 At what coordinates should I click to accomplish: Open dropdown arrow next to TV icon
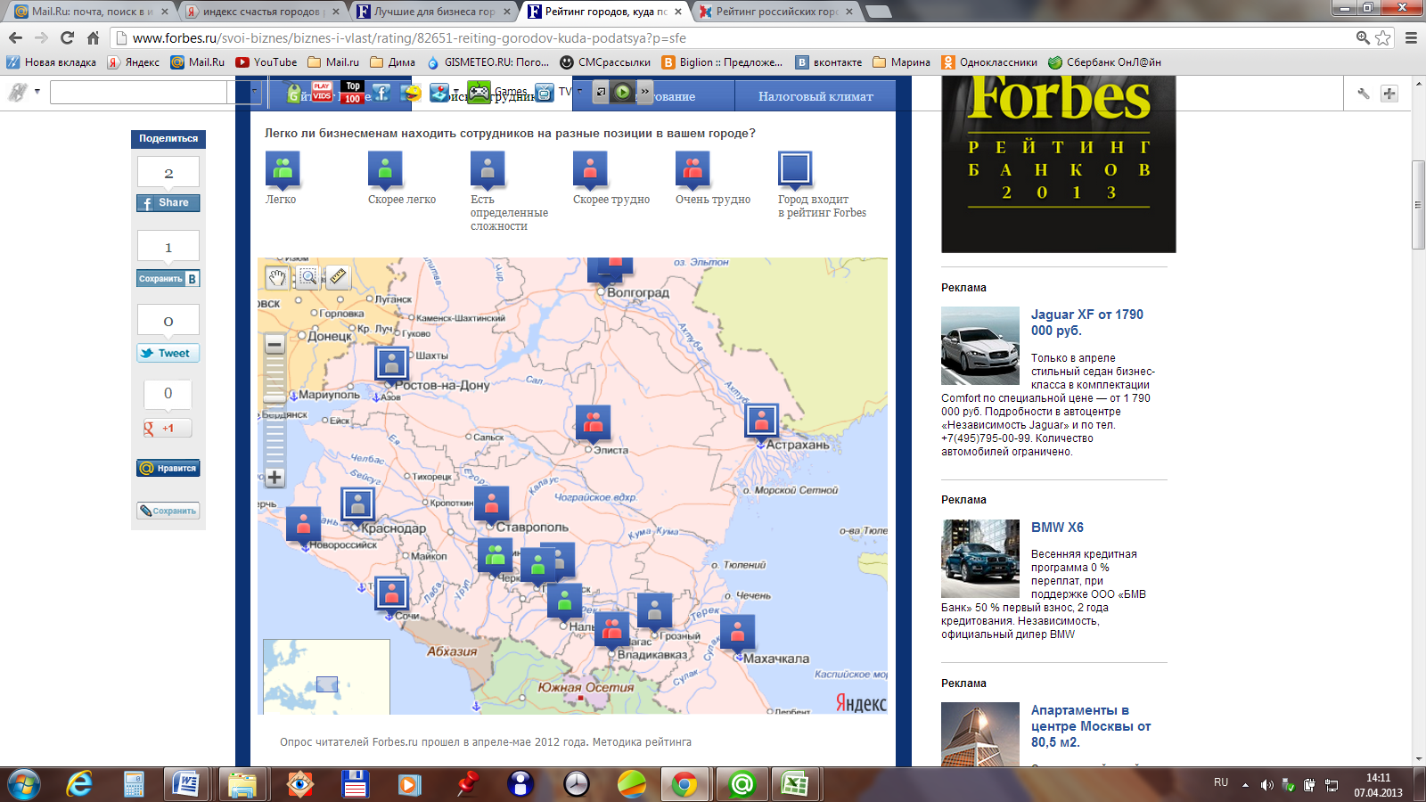pyautogui.click(x=579, y=91)
